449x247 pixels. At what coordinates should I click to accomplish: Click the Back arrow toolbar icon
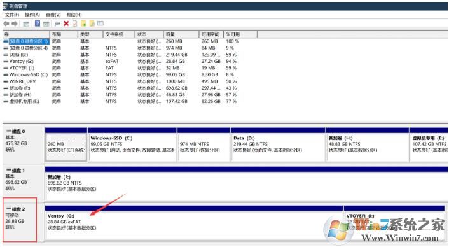pyautogui.click(x=6, y=24)
